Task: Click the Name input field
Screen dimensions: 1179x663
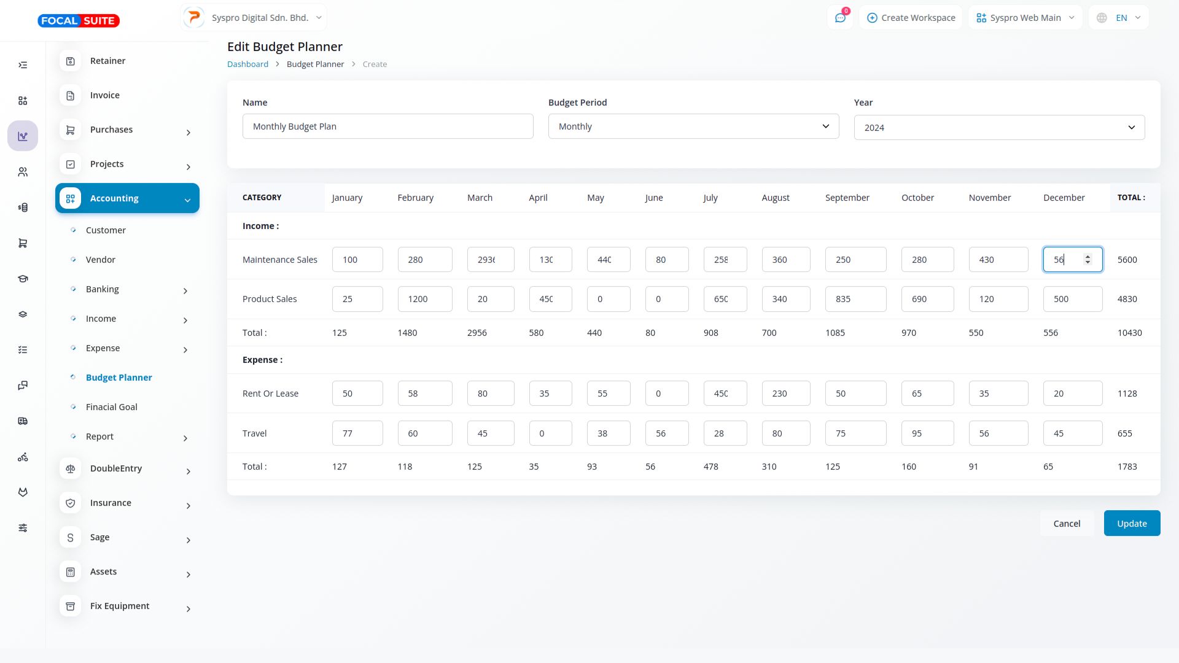Action: (x=387, y=126)
